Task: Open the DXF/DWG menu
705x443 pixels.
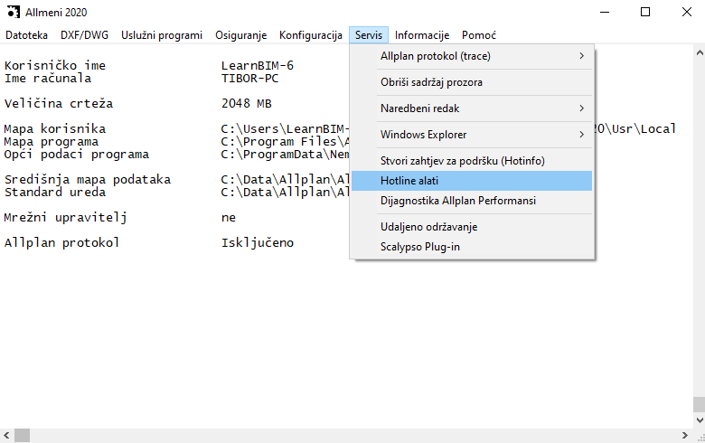Action: (85, 35)
